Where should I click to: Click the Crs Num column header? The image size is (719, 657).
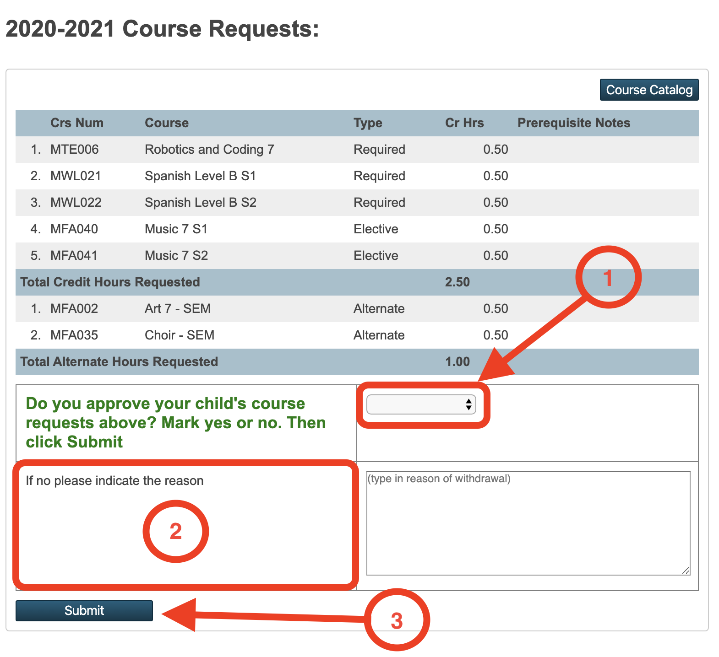tap(76, 123)
